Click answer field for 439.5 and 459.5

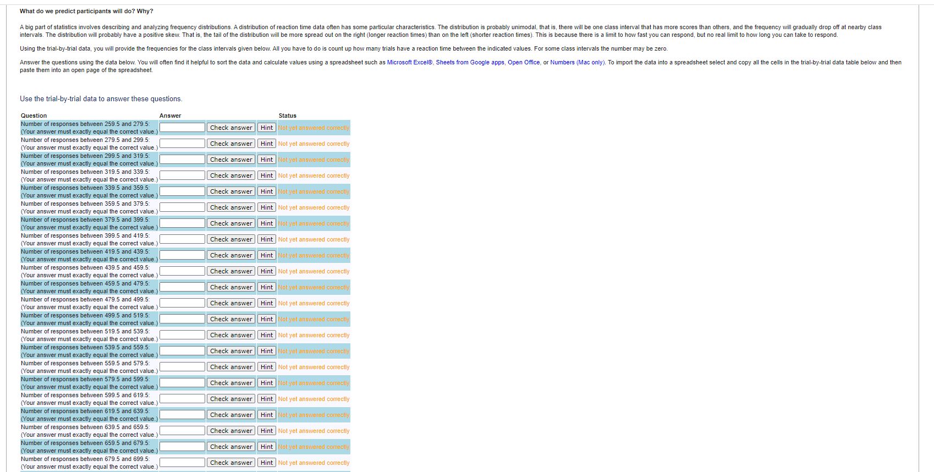point(183,271)
